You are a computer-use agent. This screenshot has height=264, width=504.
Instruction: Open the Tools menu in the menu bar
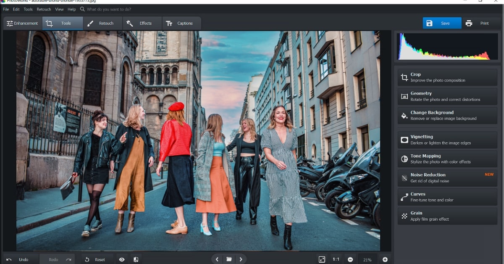click(28, 9)
